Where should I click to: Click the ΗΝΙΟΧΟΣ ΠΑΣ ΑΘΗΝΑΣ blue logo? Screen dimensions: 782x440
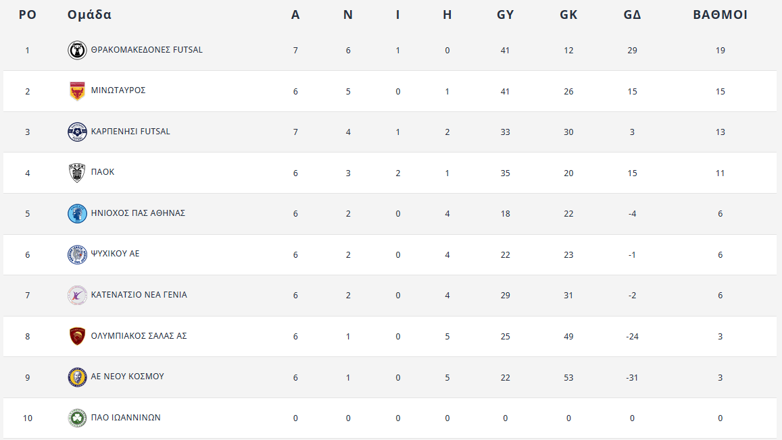[77, 214]
